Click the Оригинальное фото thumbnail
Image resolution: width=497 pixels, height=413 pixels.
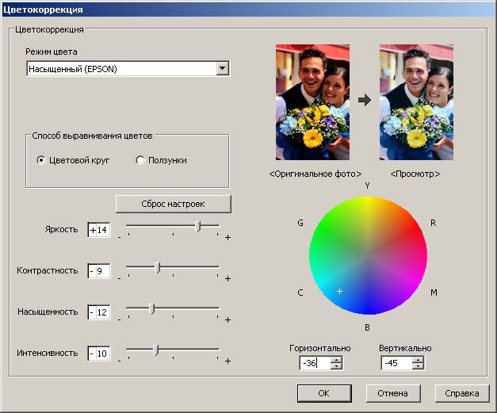coord(312,102)
